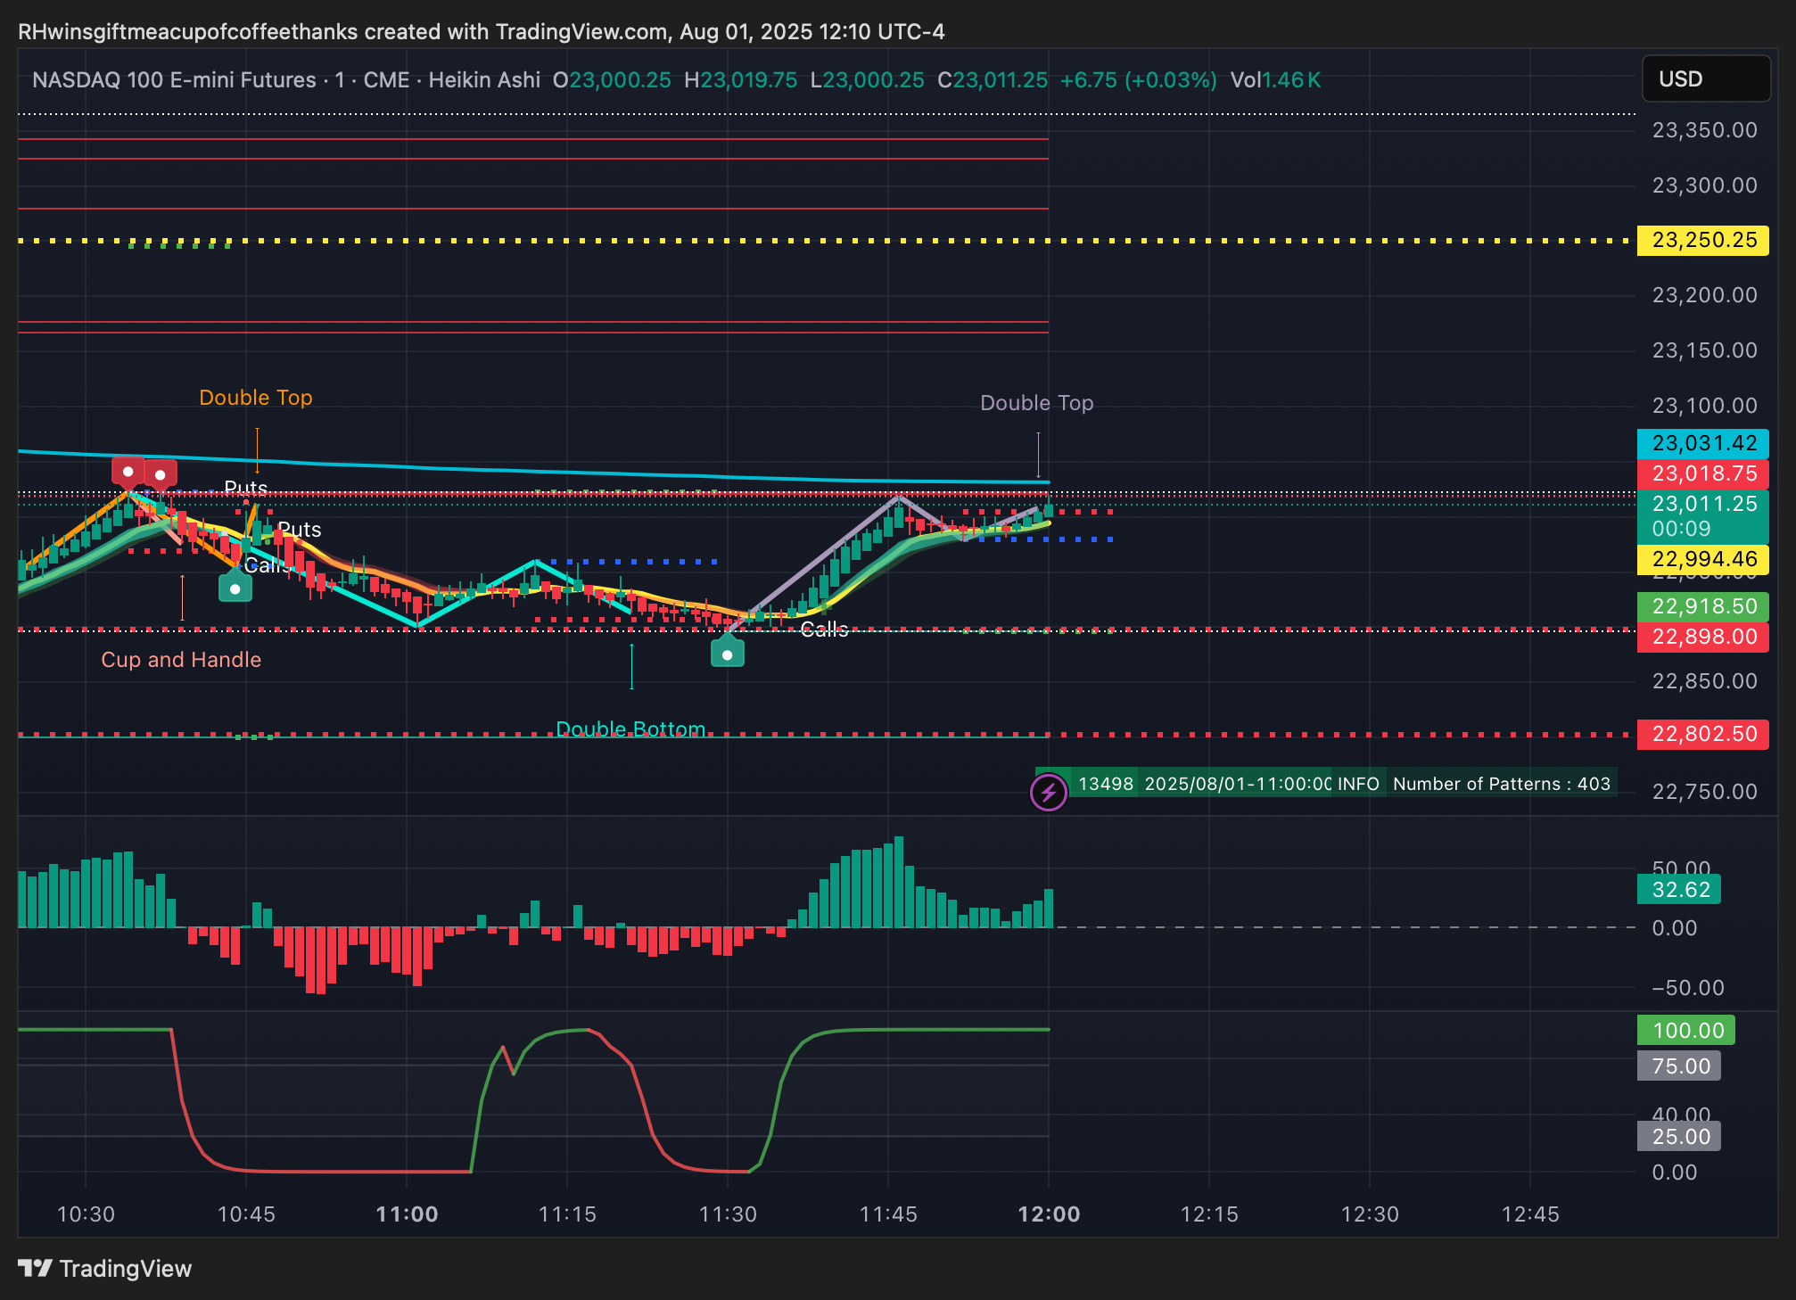The width and height of the screenshot is (1796, 1300).
Task: Click the 11:45 time axis label
Action: pyautogui.click(x=888, y=1214)
